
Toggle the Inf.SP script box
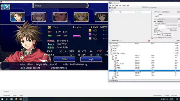tap(111, 50)
